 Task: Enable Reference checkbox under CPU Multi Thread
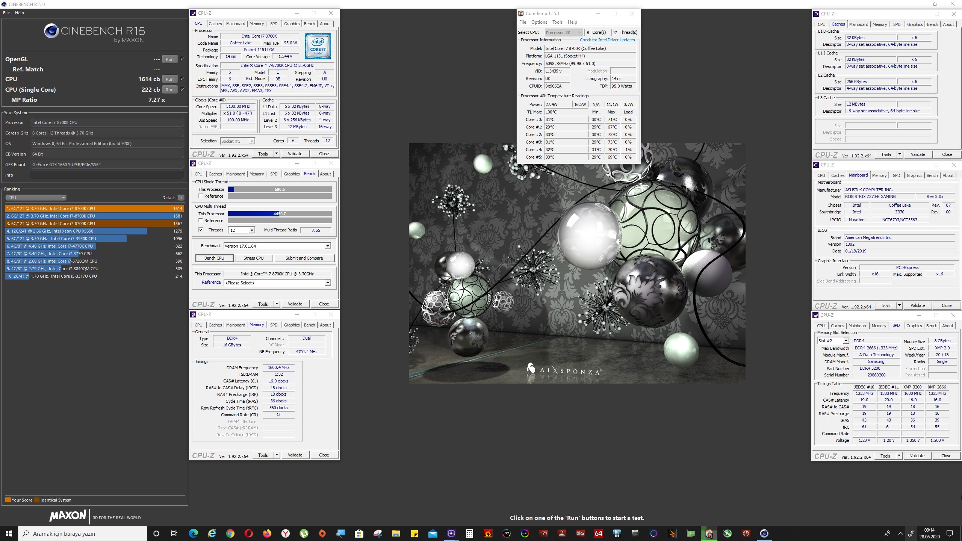(201, 221)
